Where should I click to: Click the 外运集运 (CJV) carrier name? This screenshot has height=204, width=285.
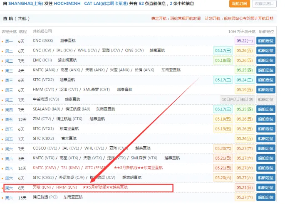pyautogui.click(x=72, y=178)
